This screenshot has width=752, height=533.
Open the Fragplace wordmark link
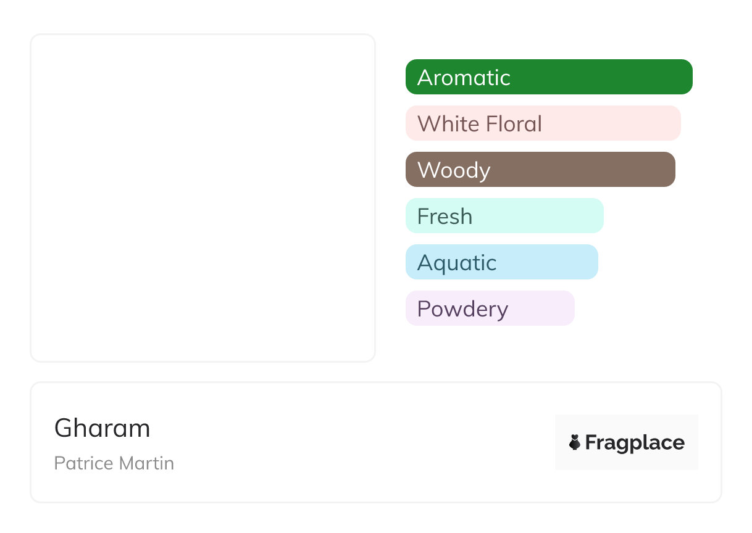tap(635, 443)
